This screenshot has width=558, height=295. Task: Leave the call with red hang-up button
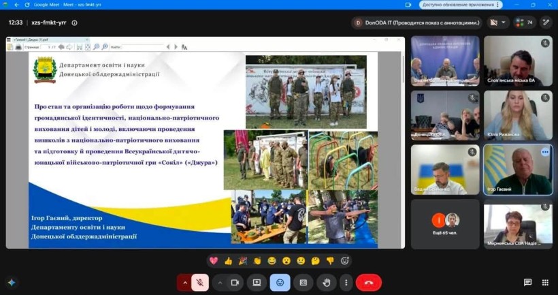click(x=369, y=283)
